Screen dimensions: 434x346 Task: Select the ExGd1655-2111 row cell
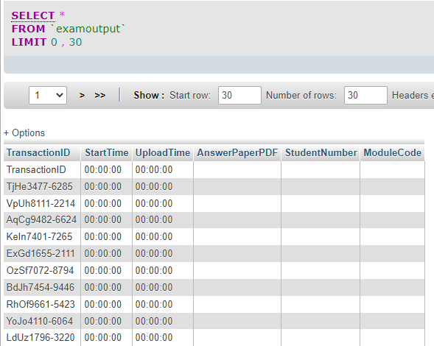point(42,254)
